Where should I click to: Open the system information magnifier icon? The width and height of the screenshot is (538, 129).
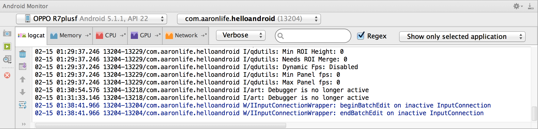coord(7,60)
